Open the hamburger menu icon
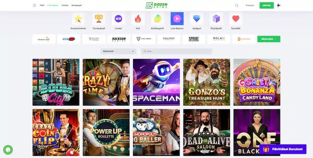This screenshot has height=158, width=313. point(34,5)
